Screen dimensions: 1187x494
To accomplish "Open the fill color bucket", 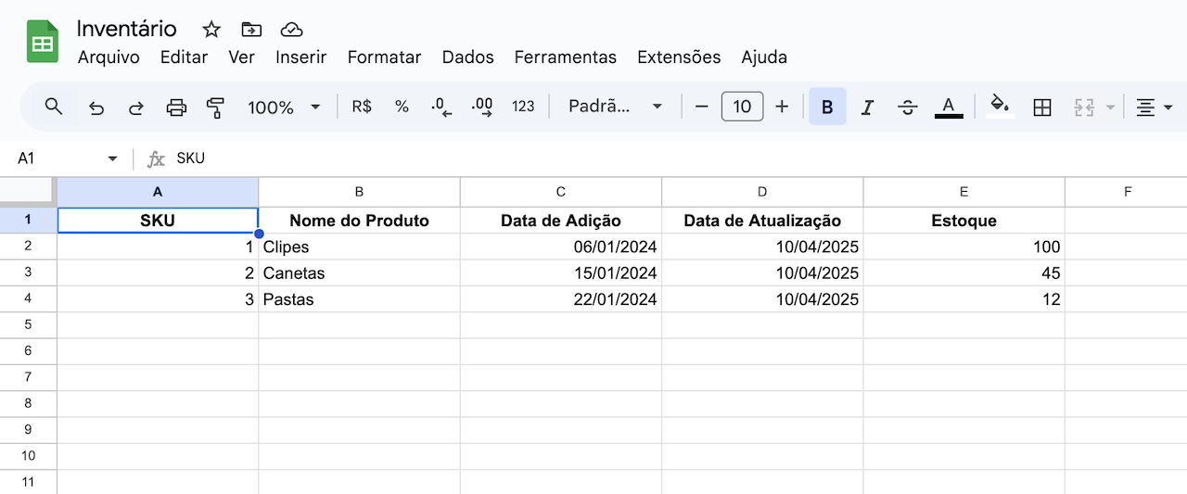I will (x=1000, y=106).
